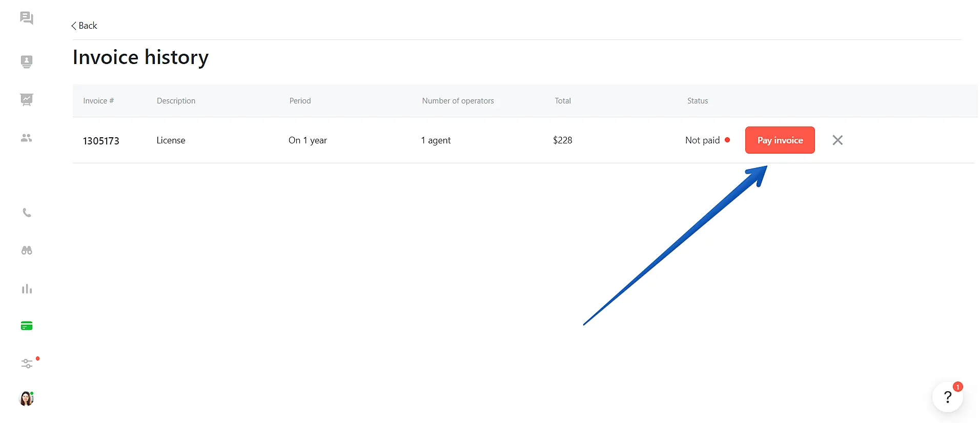The height and width of the screenshot is (423, 980).
Task: Open the chats icon in sidebar
Action: point(27,18)
